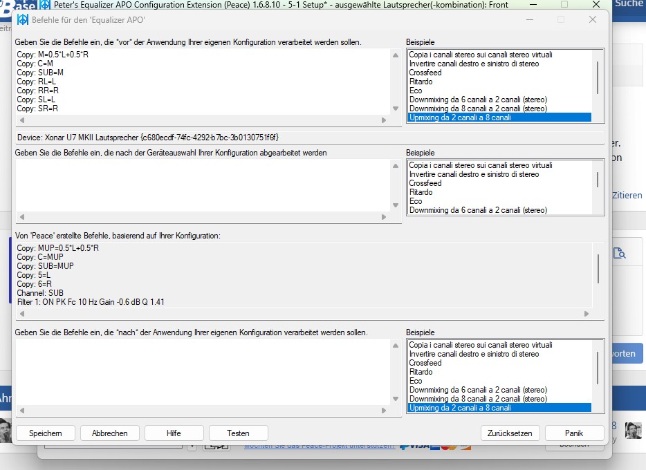Click the line 'Channel: SUB' in the generated commands
The height and width of the screenshot is (470, 646).
coord(40,293)
